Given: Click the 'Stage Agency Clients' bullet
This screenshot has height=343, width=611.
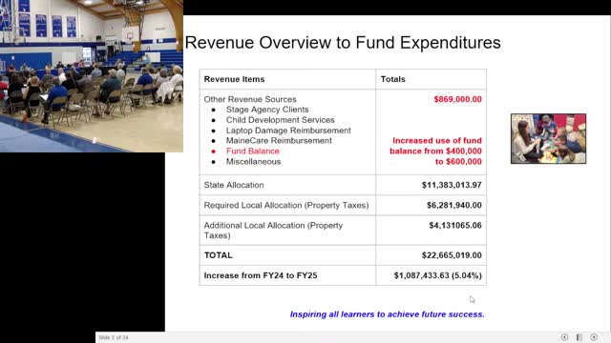Looking at the screenshot, I should coord(267,110).
